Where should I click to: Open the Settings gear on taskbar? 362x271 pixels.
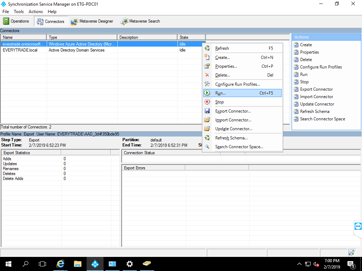(130, 264)
